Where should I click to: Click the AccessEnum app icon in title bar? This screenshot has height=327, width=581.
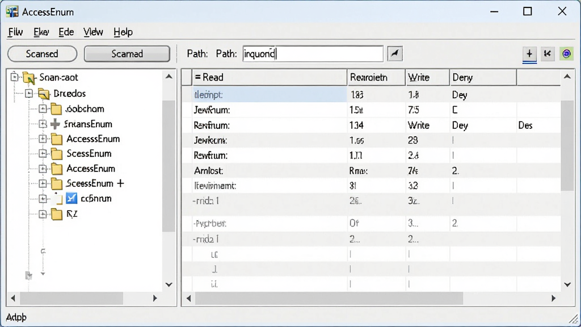(x=12, y=11)
